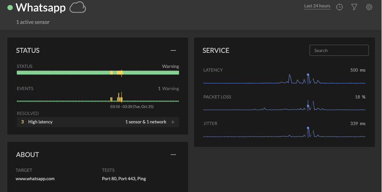Click the Packet Loss data point marker
This screenshot has height=192, width=382.
pos(308,106)
